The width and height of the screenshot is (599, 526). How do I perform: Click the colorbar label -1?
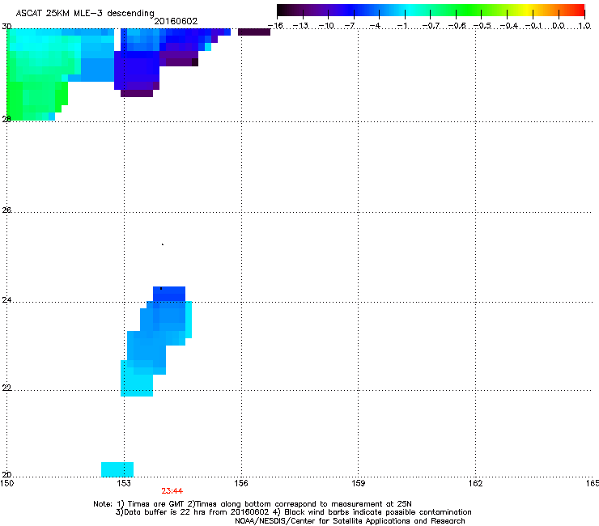click(401, 26)
